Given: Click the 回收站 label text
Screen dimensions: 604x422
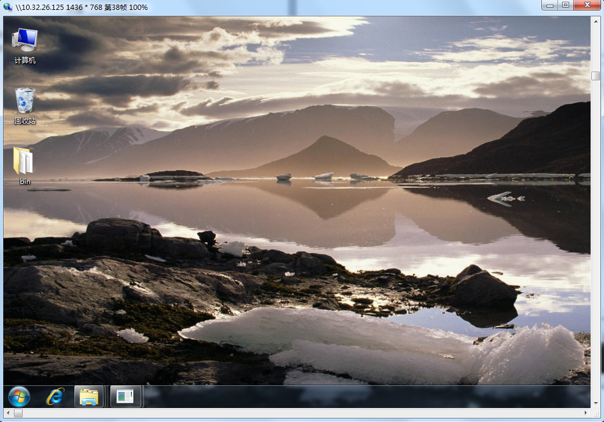Looking at the screenshot, I should 25,120.
